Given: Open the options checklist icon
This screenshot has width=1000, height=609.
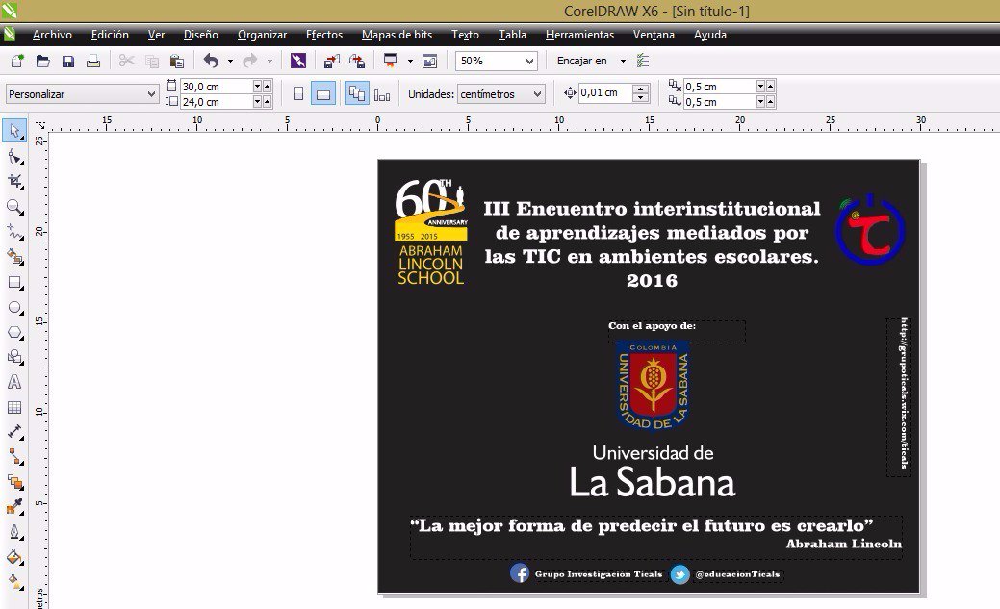Looking at the screenshot, I should (643, 61).
